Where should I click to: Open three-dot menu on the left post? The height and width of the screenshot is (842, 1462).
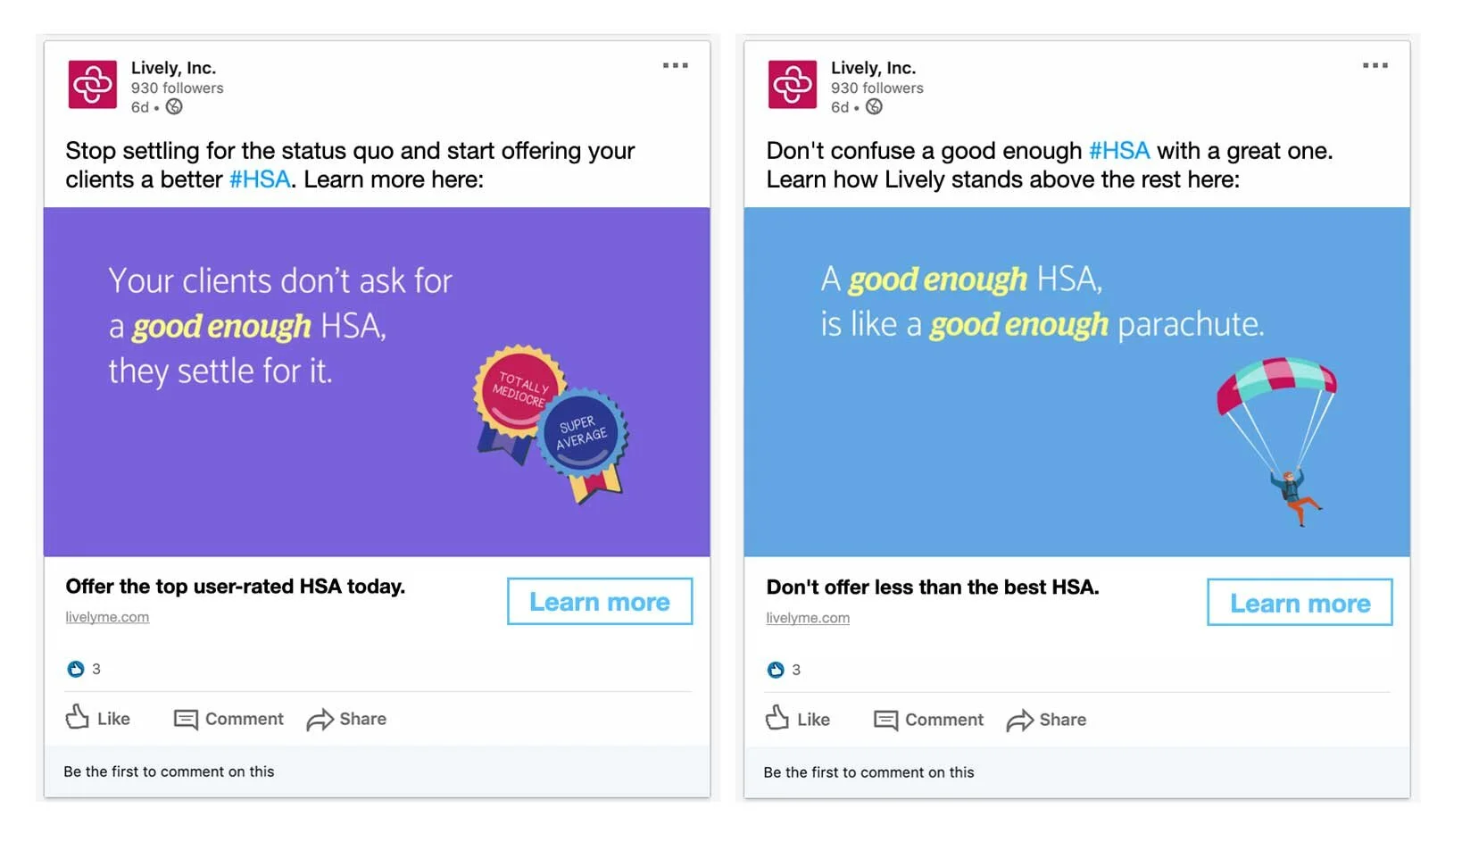pos(675,65)
